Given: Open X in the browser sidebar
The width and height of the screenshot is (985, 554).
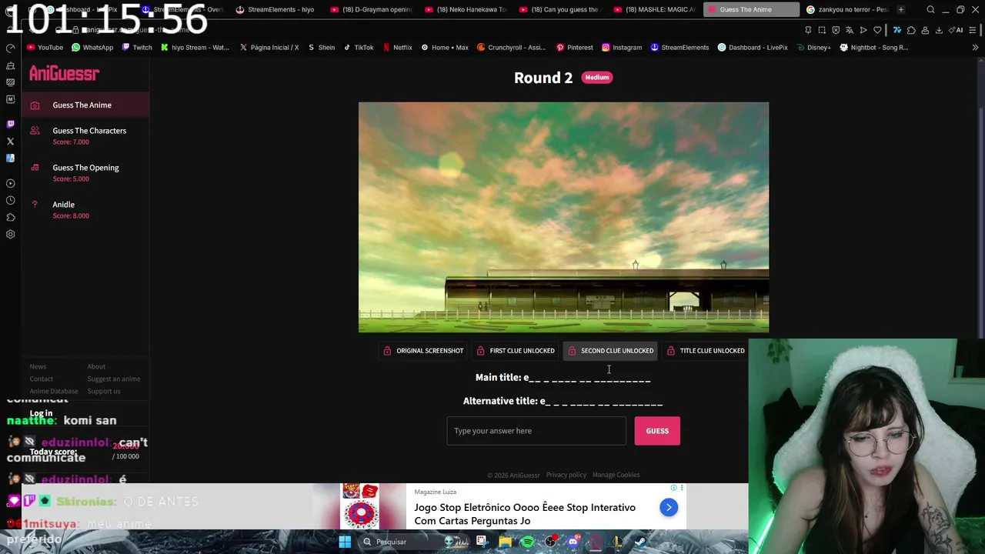Looking at the screenshot, I should [x=11, y=141].
